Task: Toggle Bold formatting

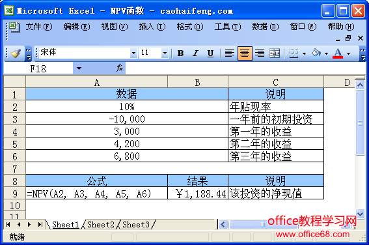Action: pyautogui.click(x=180, y=53)
